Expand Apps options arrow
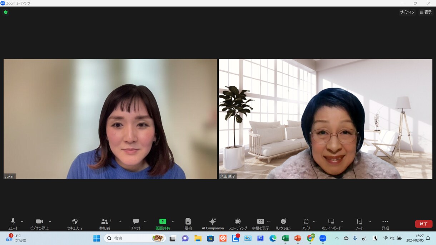436x245 pixels. (314, 221)
